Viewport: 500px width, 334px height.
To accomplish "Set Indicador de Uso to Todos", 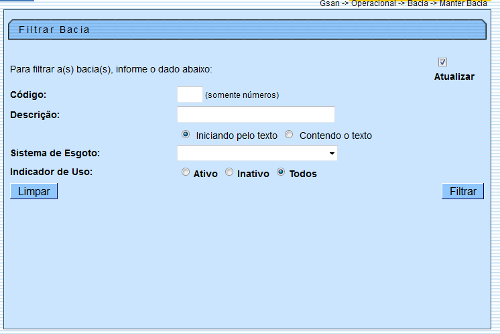I will 281,172.
